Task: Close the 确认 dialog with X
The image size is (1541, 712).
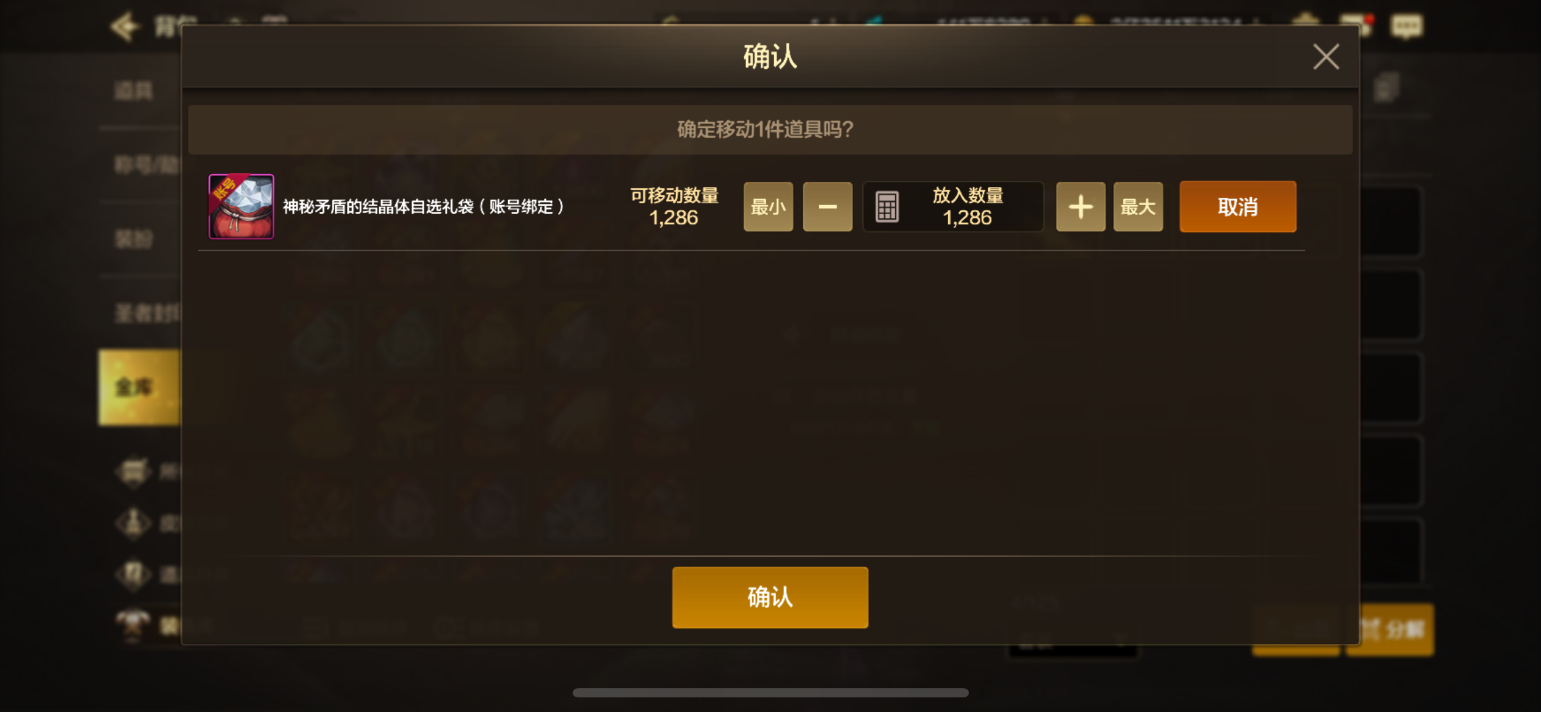Action: pos(1326,57)
